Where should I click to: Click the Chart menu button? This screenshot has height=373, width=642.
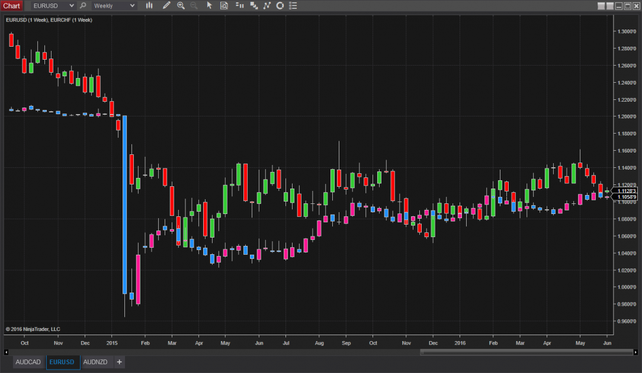click(11, 6)
